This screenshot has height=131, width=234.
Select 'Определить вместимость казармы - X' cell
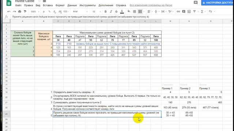click(x=107, y=92)
